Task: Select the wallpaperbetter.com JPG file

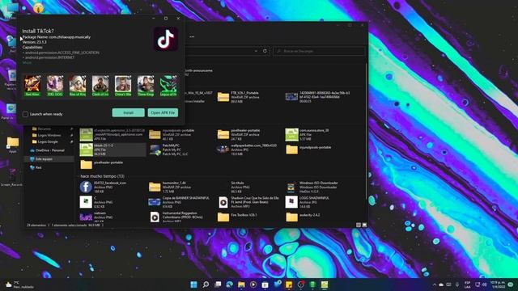Action: click(x=247, y=150)
